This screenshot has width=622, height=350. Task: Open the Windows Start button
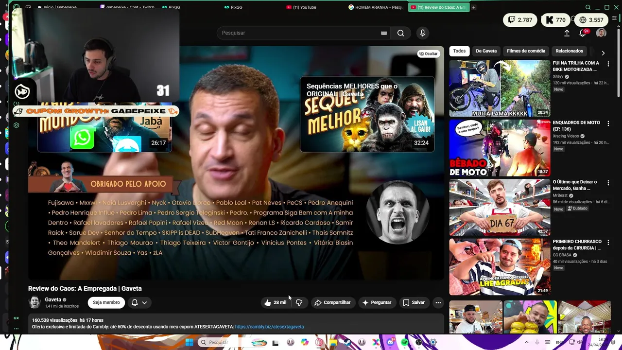189,342
